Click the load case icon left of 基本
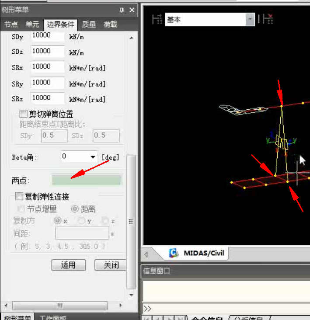310x320 pixels. click(157, 19)
